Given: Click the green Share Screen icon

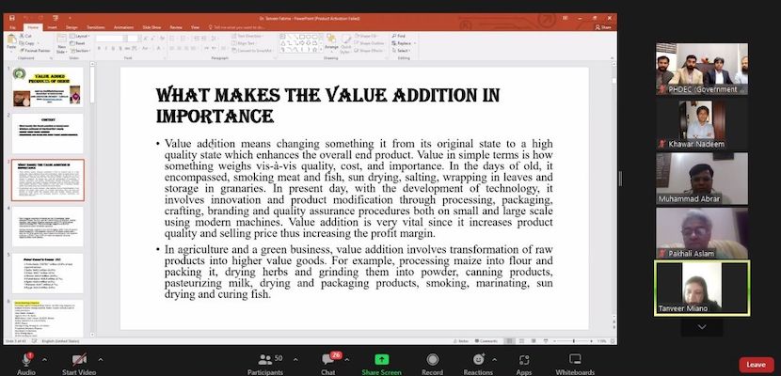Looking at the screenshot, I should (381, 359).
